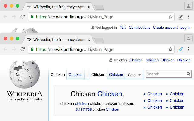Click the search magnifier icon on Wikipedia
This screenshot has height=121, width=194.
189,74
